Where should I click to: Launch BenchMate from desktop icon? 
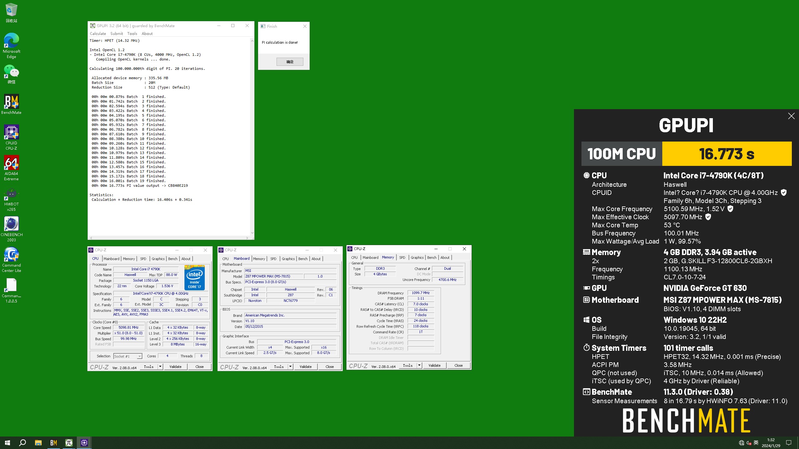(x=12, y=104)
